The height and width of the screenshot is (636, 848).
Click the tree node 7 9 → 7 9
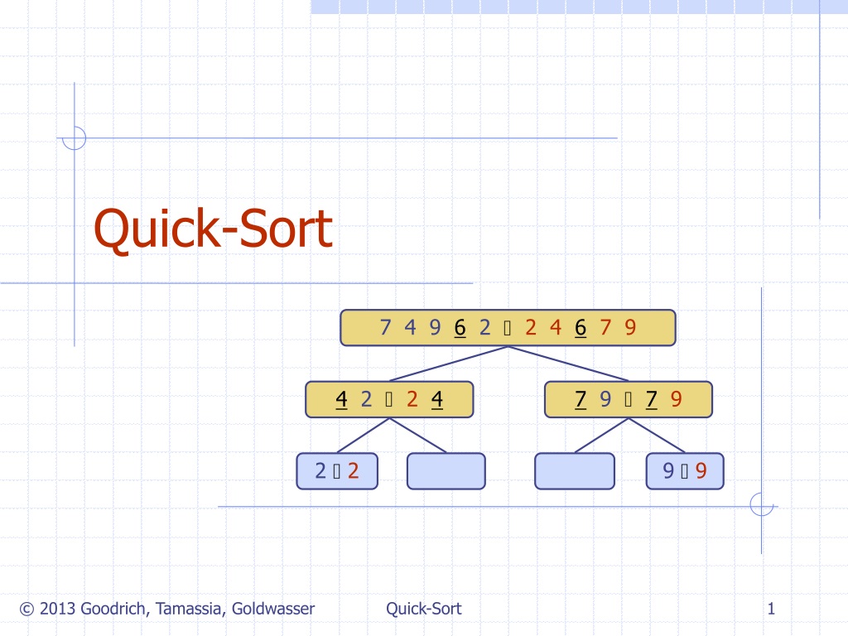click(629, 399)
